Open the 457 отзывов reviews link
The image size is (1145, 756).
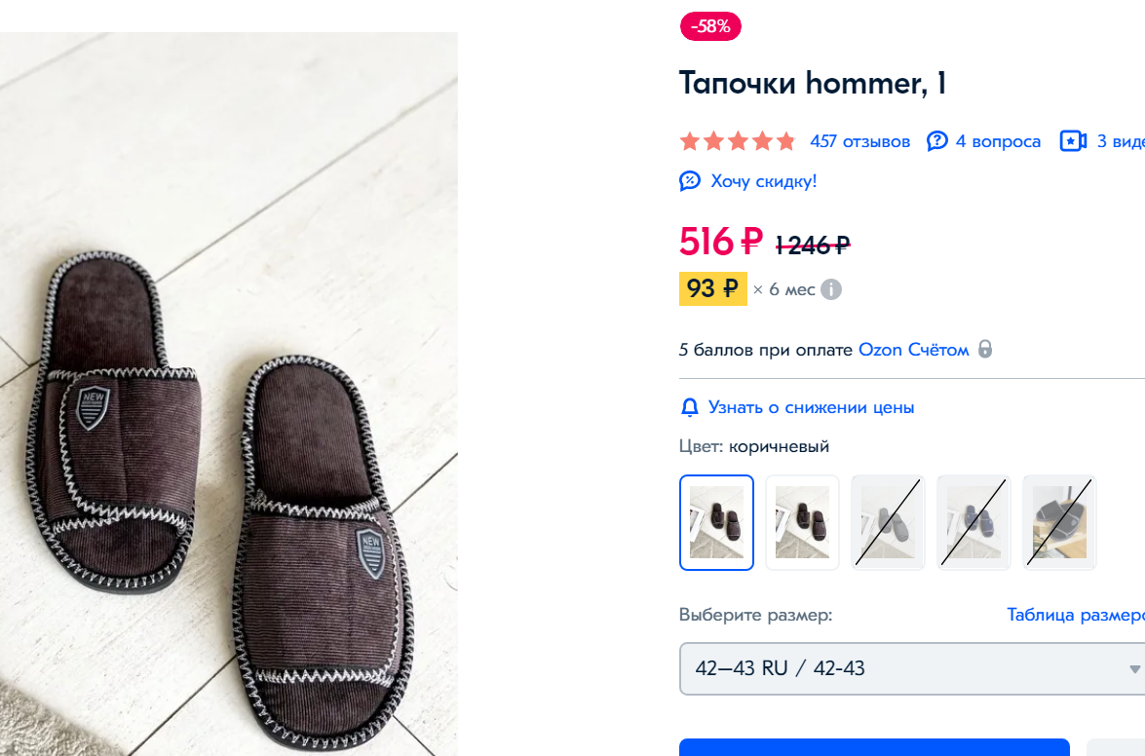(859, 141)
